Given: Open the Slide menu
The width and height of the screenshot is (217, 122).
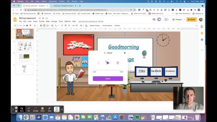Looking at the screenshot, I should (48, 21).
